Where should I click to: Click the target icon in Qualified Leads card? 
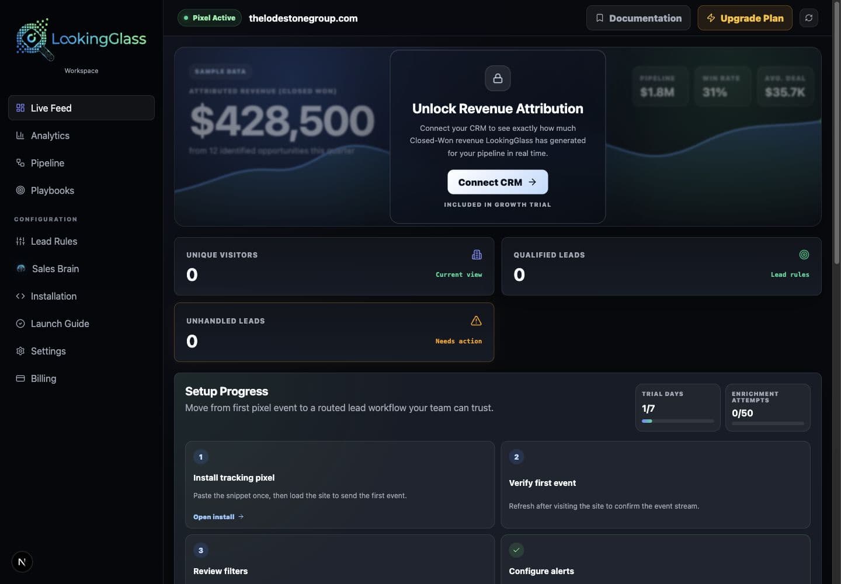point(804,255)
